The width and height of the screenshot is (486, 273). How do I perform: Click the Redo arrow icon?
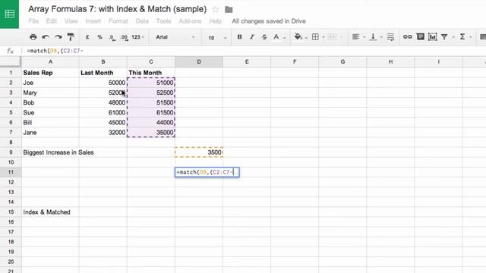tap(58, 37)
